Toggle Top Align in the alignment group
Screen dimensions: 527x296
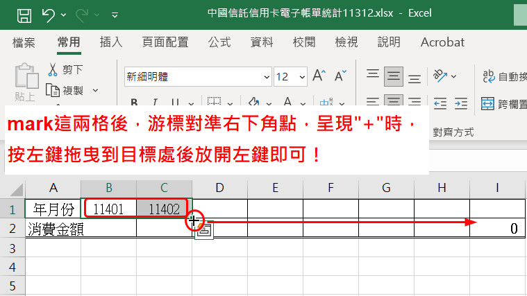point(374,76)
